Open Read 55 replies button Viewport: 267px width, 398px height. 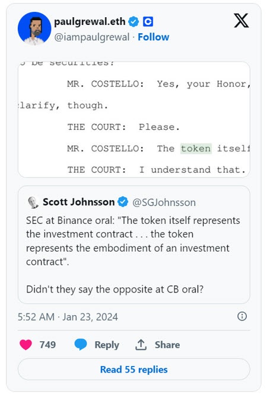(x=133, y=370)
